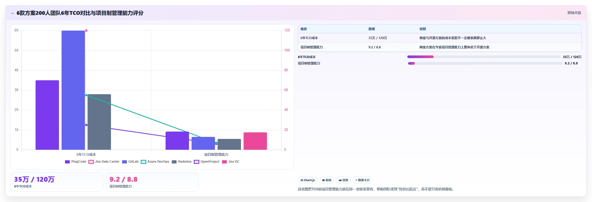Click the 6年TCO成本 x-axis label
The image size is (592, 202).
[x=86, y=155]
